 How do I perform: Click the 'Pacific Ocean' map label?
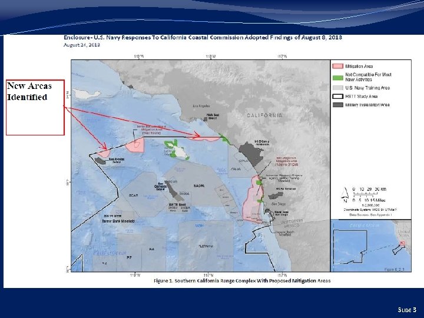coord(110,253)
